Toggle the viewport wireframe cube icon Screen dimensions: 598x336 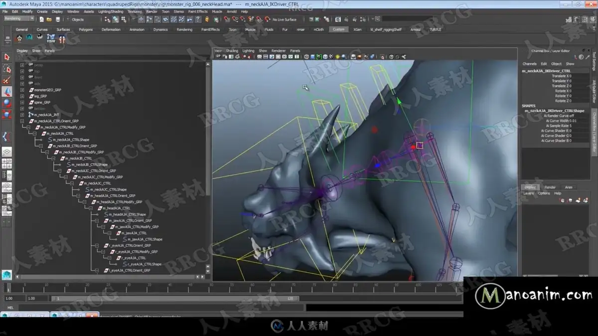coord(306,57)
